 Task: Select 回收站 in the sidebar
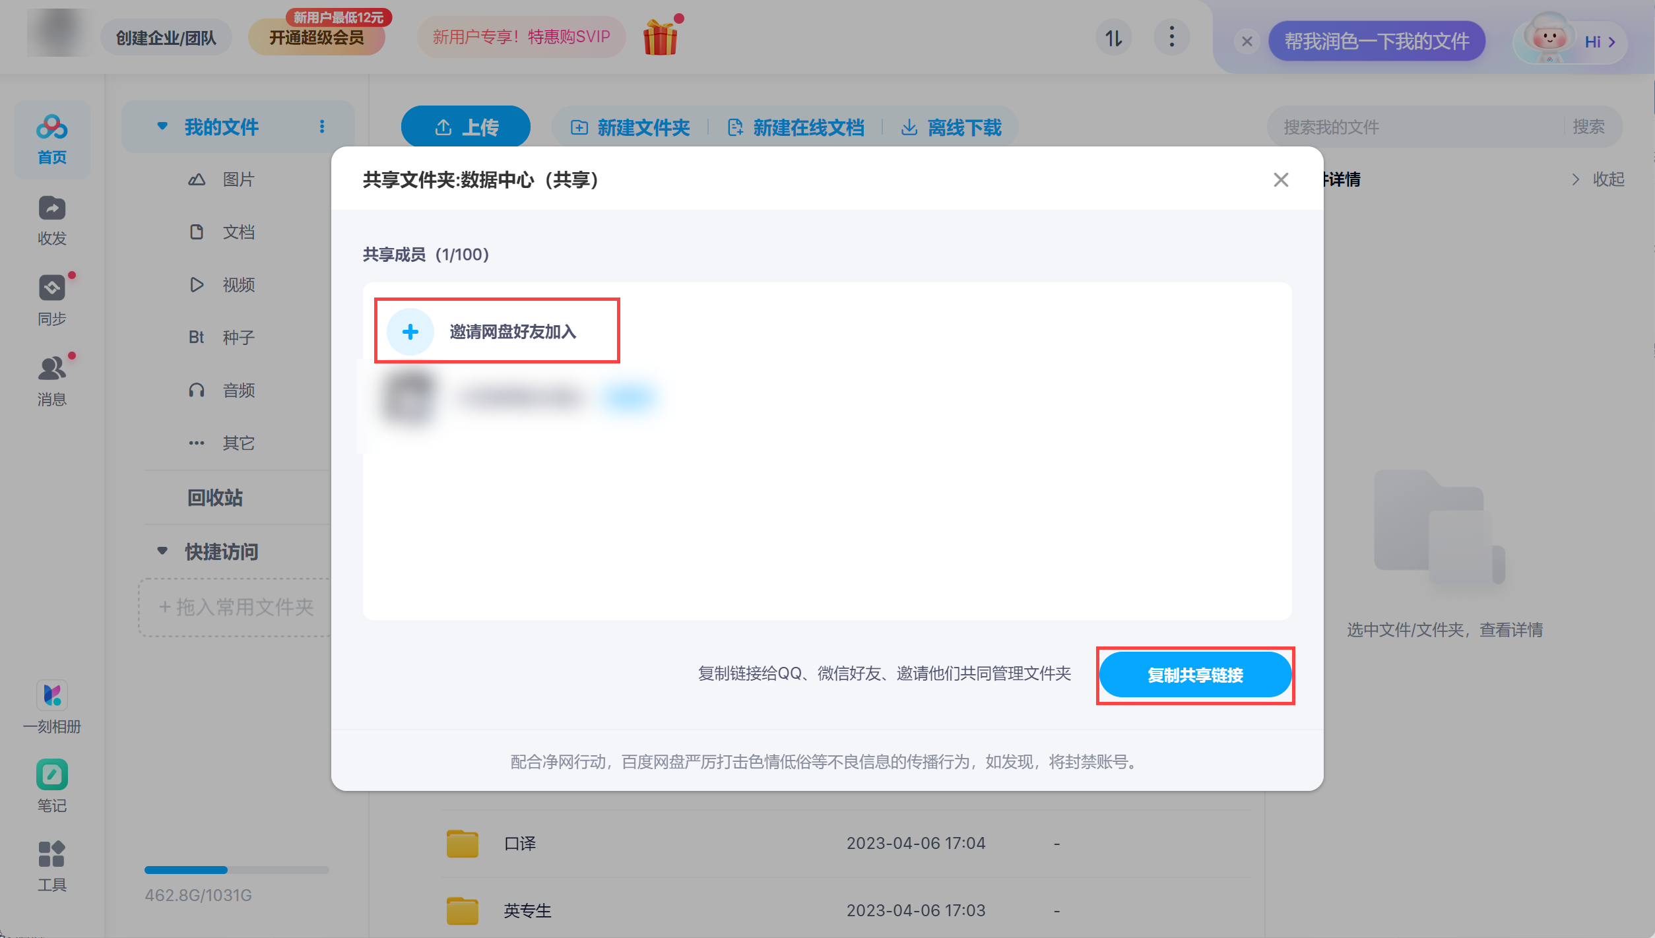pos(215,497)
